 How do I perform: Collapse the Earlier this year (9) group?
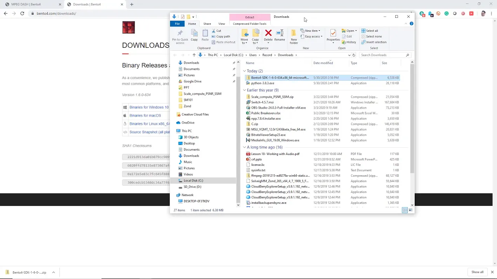[x=245, y=90]
